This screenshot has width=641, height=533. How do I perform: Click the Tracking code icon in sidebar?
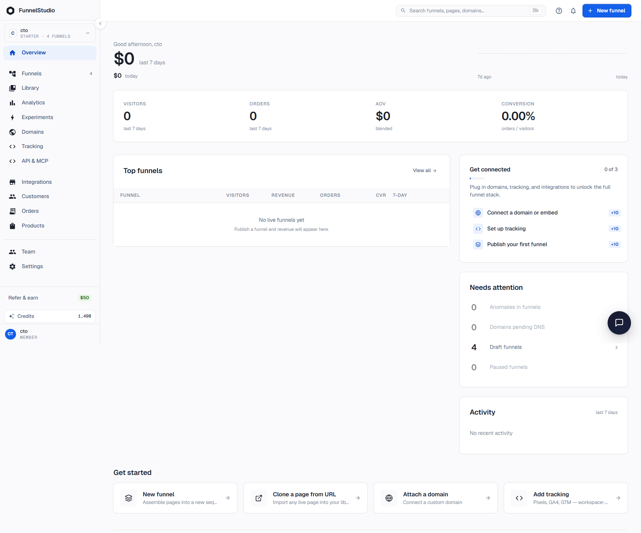click(12, 146)
